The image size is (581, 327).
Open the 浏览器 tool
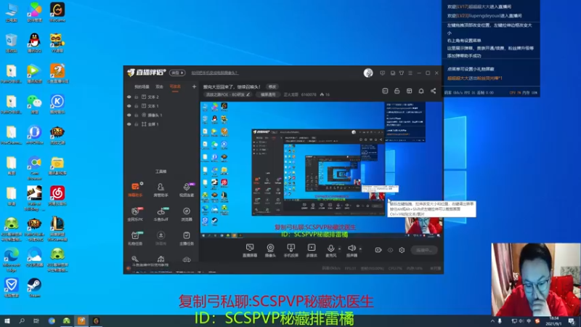pos(187,214)
